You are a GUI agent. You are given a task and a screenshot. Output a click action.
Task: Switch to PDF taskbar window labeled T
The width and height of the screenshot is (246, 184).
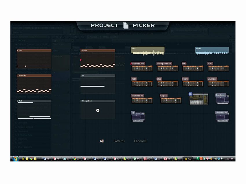pos(117,159)
